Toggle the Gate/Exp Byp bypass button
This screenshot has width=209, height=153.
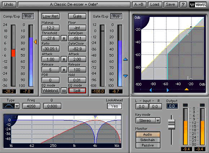pos(116,16)
